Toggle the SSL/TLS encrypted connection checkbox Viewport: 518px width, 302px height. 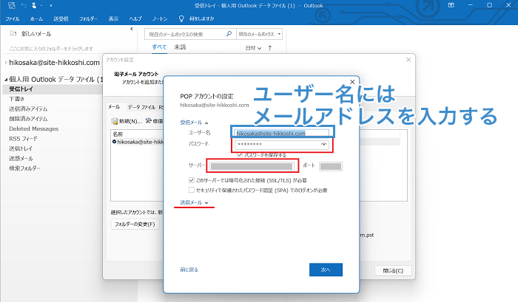(191, 180)
